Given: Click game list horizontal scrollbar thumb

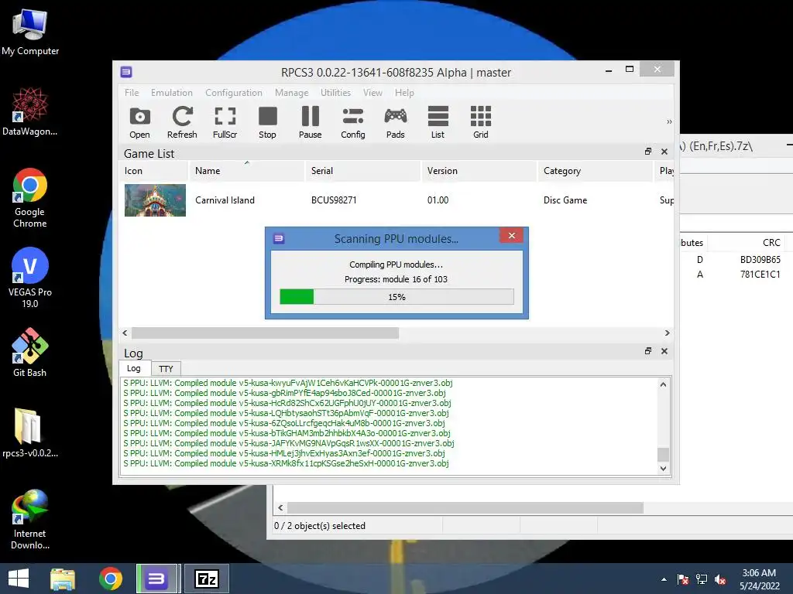Looking at the screenshot, I should pyautogui.click(x=265, y=333).
